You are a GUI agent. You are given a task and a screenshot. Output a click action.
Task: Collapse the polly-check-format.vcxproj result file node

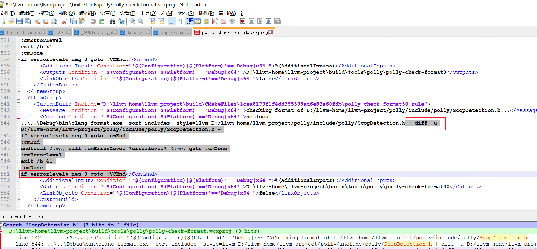tap(1, 231)
